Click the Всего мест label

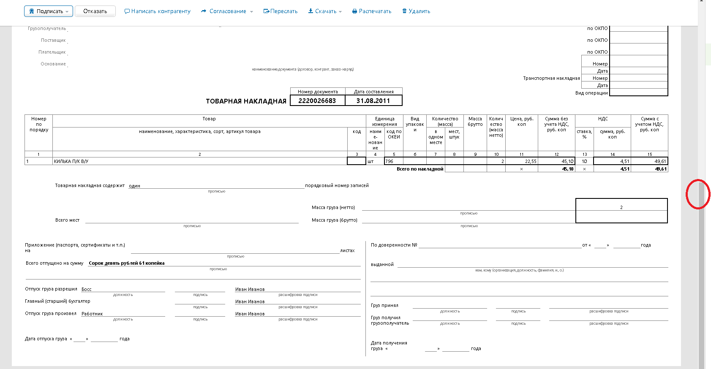point(67,220)
